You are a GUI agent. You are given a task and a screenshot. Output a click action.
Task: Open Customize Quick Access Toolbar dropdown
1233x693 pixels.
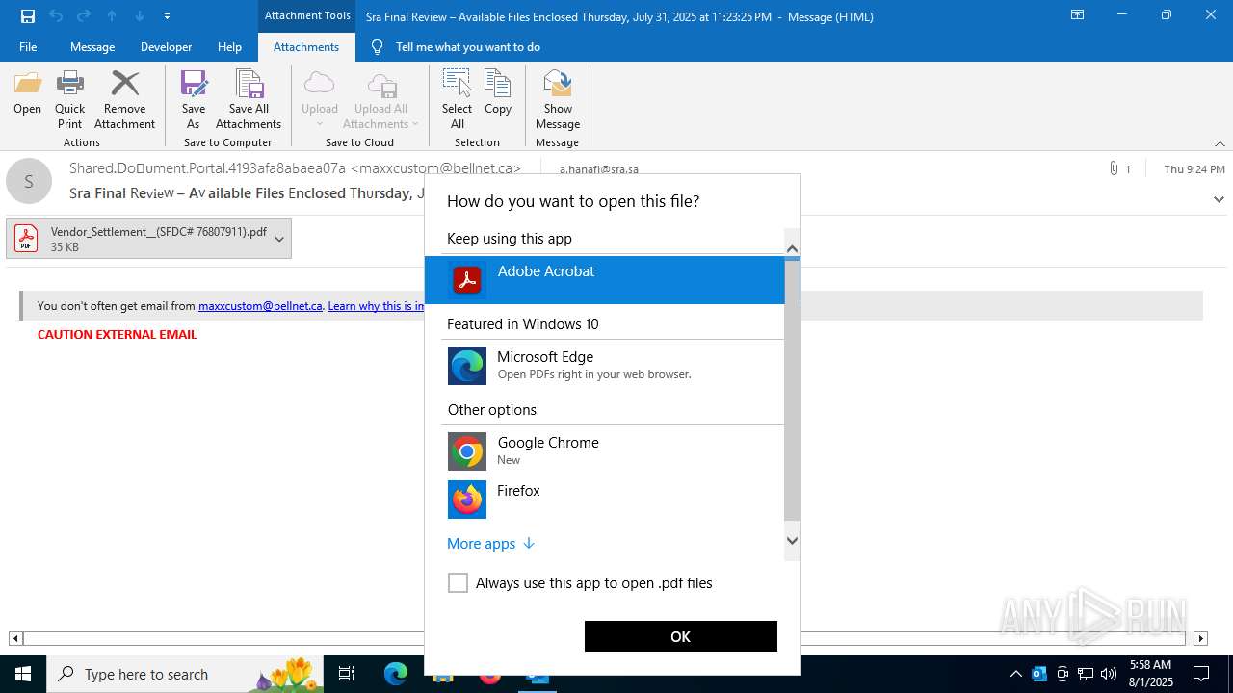168,16
